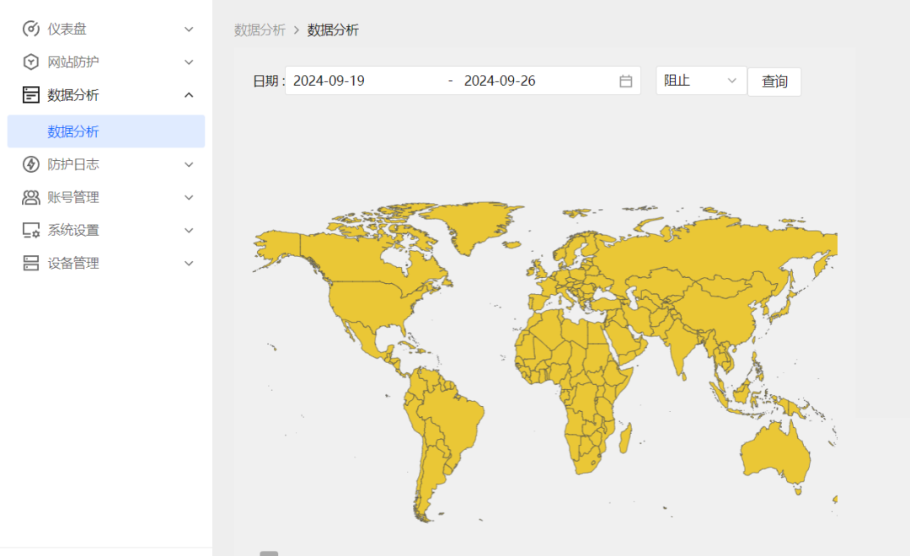The width and height of the screenshot is (910, 556).
Task: Click the 仪表盘 dashboard gauge icon
Action: click(31, 29)
